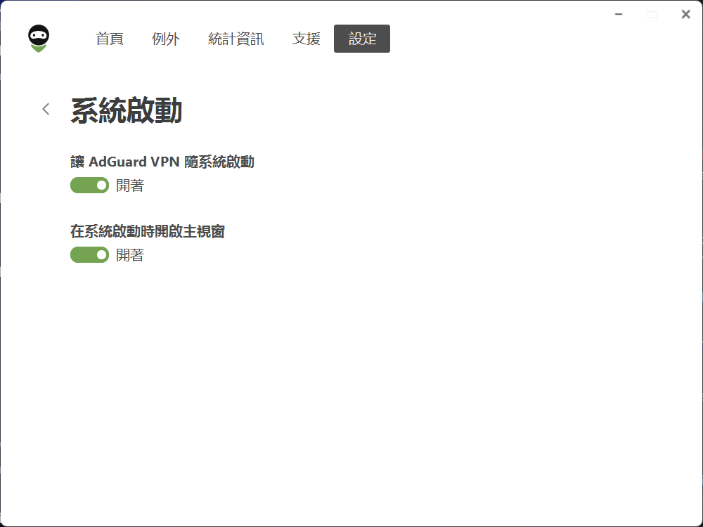The width and height of the screenshot is (703, 527).
Task: Open the 首頁 tab
Action: (x=110, y=39)
